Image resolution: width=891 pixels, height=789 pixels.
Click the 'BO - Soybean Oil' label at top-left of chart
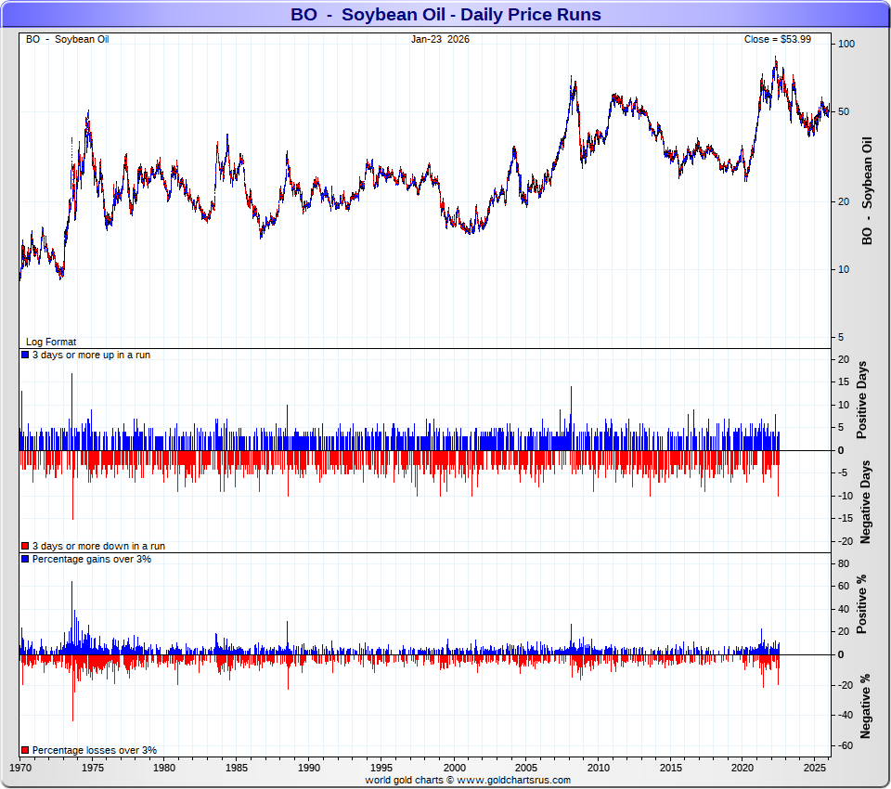coord(67,39)
